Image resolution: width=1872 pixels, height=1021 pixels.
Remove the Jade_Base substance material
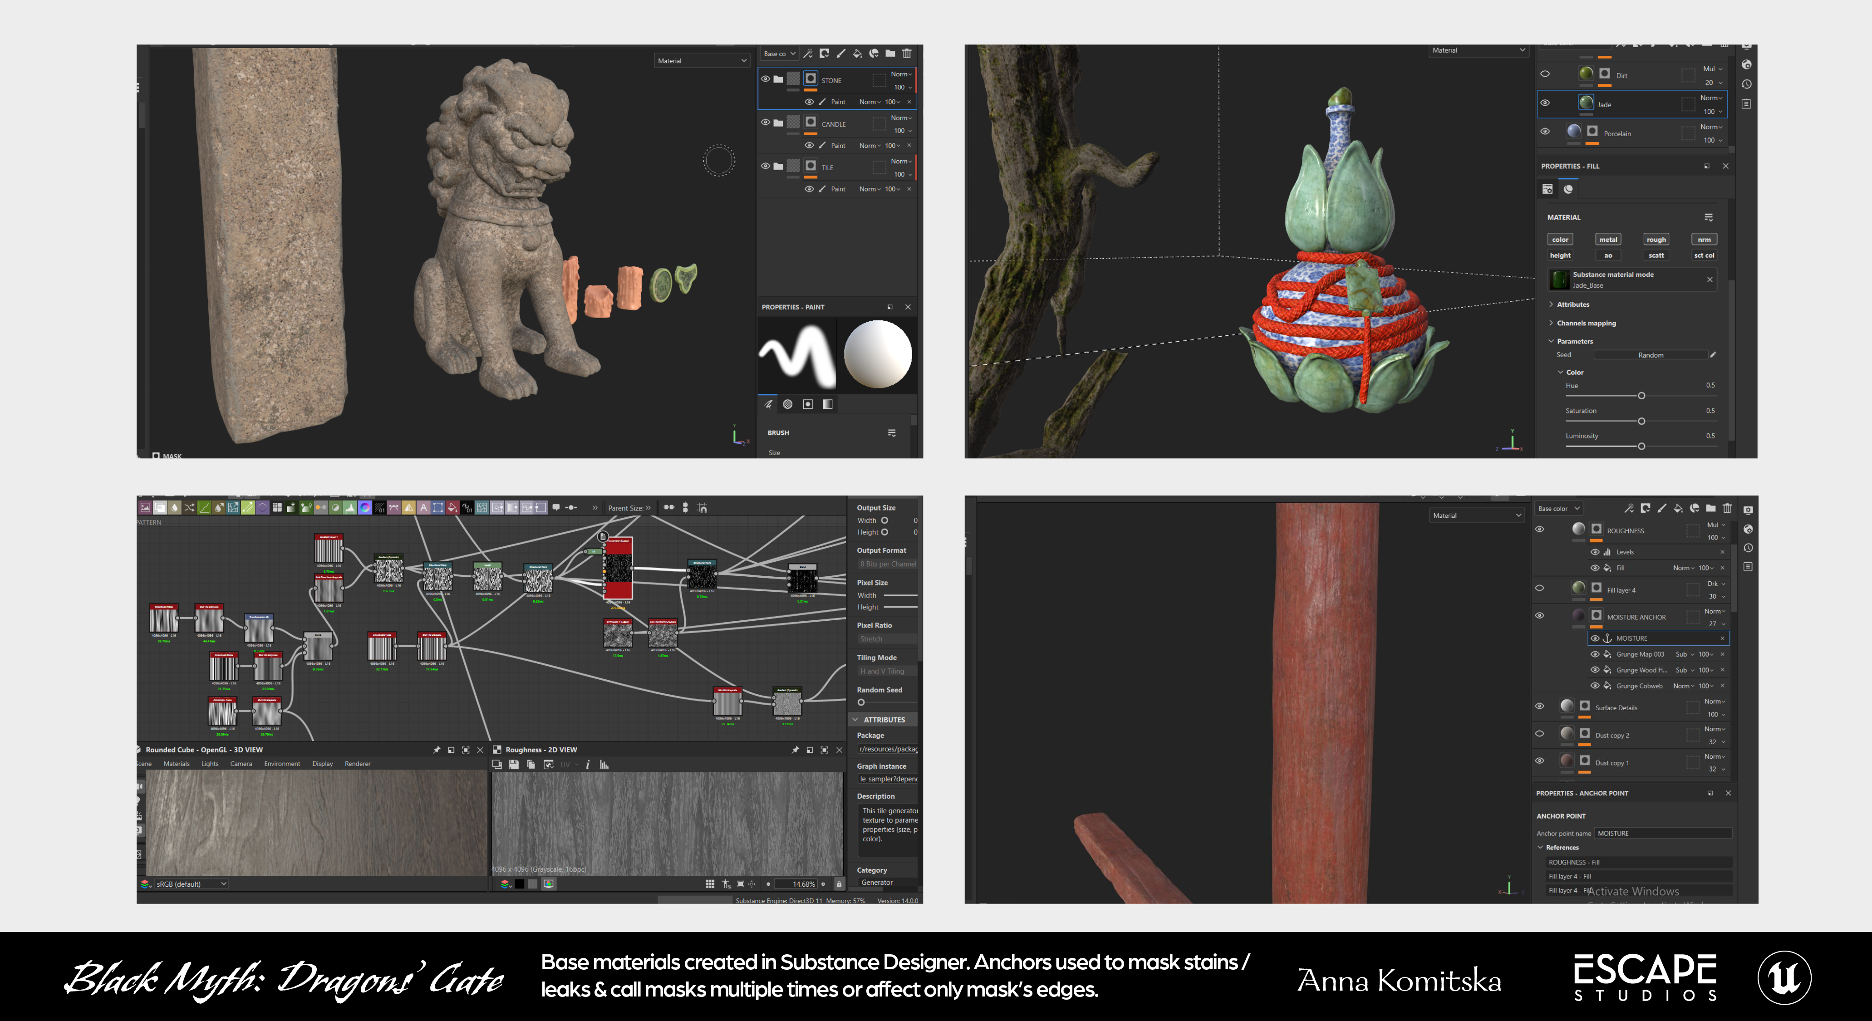1710,280
